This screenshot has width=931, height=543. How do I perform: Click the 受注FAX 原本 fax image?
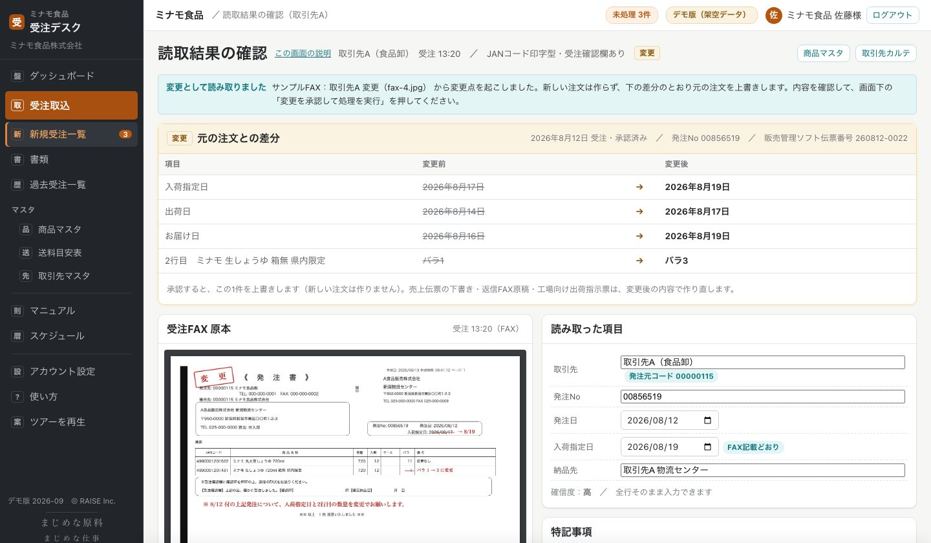[345, 446]
